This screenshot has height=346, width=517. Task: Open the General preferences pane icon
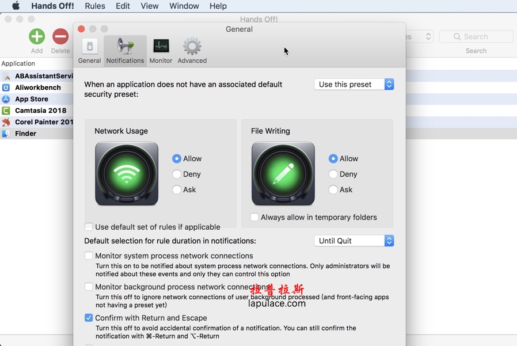pos(89,51)
